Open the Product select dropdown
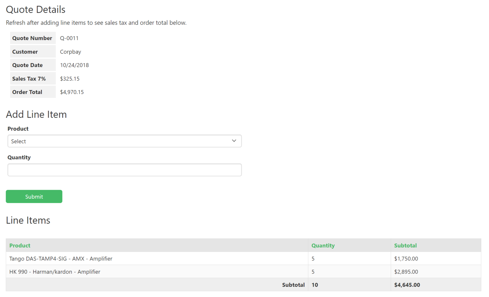Screen dimensions: 489x297 pyautogui.click(x=124, y=141)
